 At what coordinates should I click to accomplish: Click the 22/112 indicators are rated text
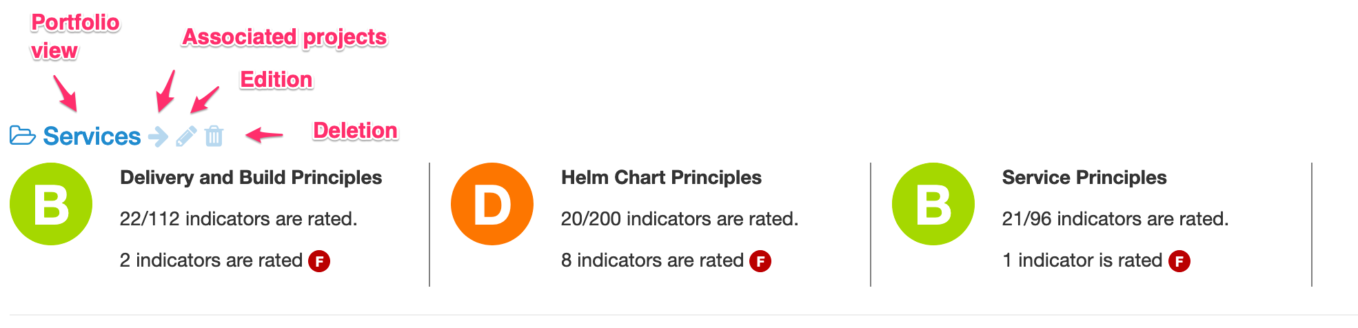click(239, 219)
